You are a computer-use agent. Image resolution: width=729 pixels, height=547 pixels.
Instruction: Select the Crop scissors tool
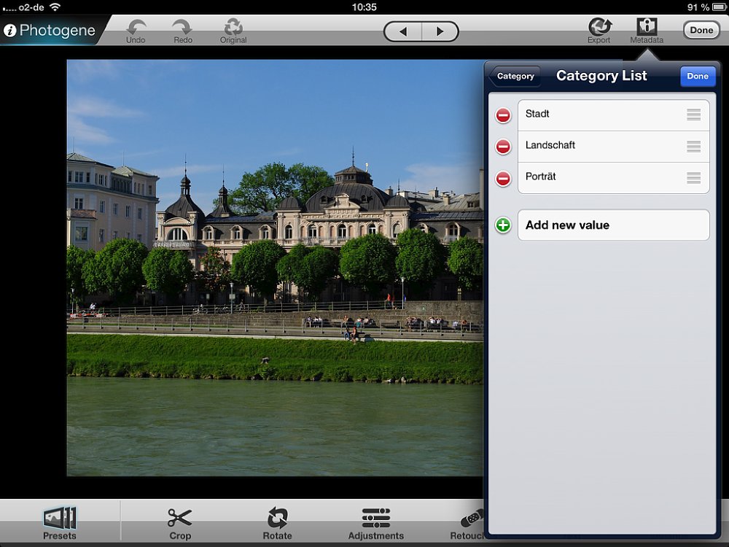(179, 520)
